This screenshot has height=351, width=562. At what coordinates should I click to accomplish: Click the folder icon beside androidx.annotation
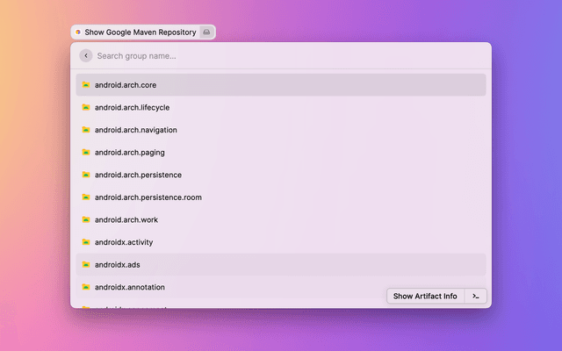[x=86, y=287]
